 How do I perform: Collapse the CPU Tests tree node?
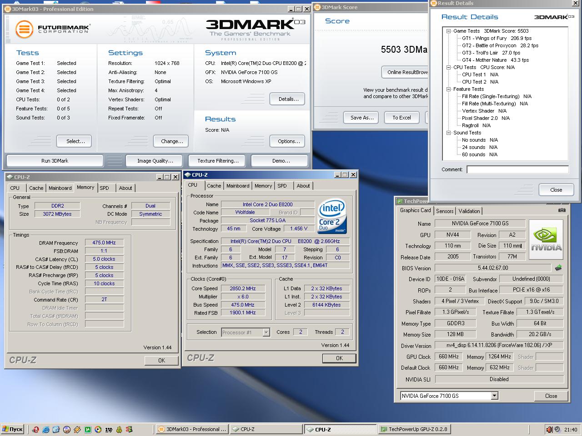coord(448,67)
